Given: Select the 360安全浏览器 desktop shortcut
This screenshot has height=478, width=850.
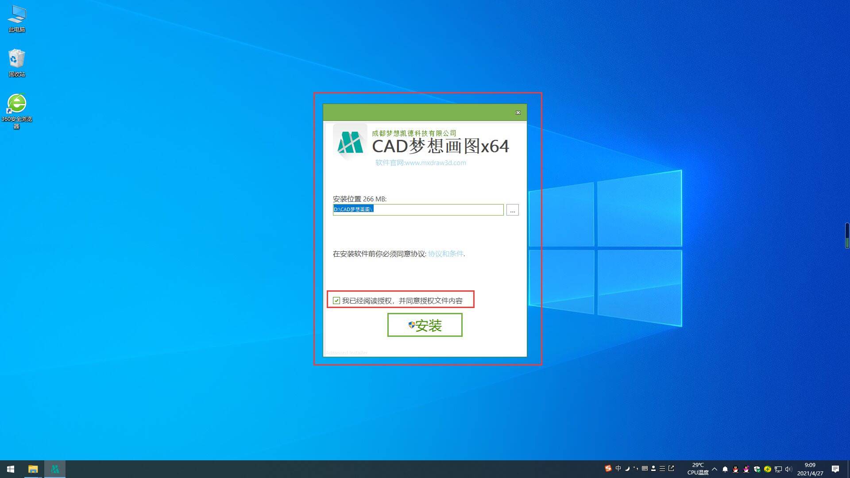Looking at the screenshot, I should point(17,111).
